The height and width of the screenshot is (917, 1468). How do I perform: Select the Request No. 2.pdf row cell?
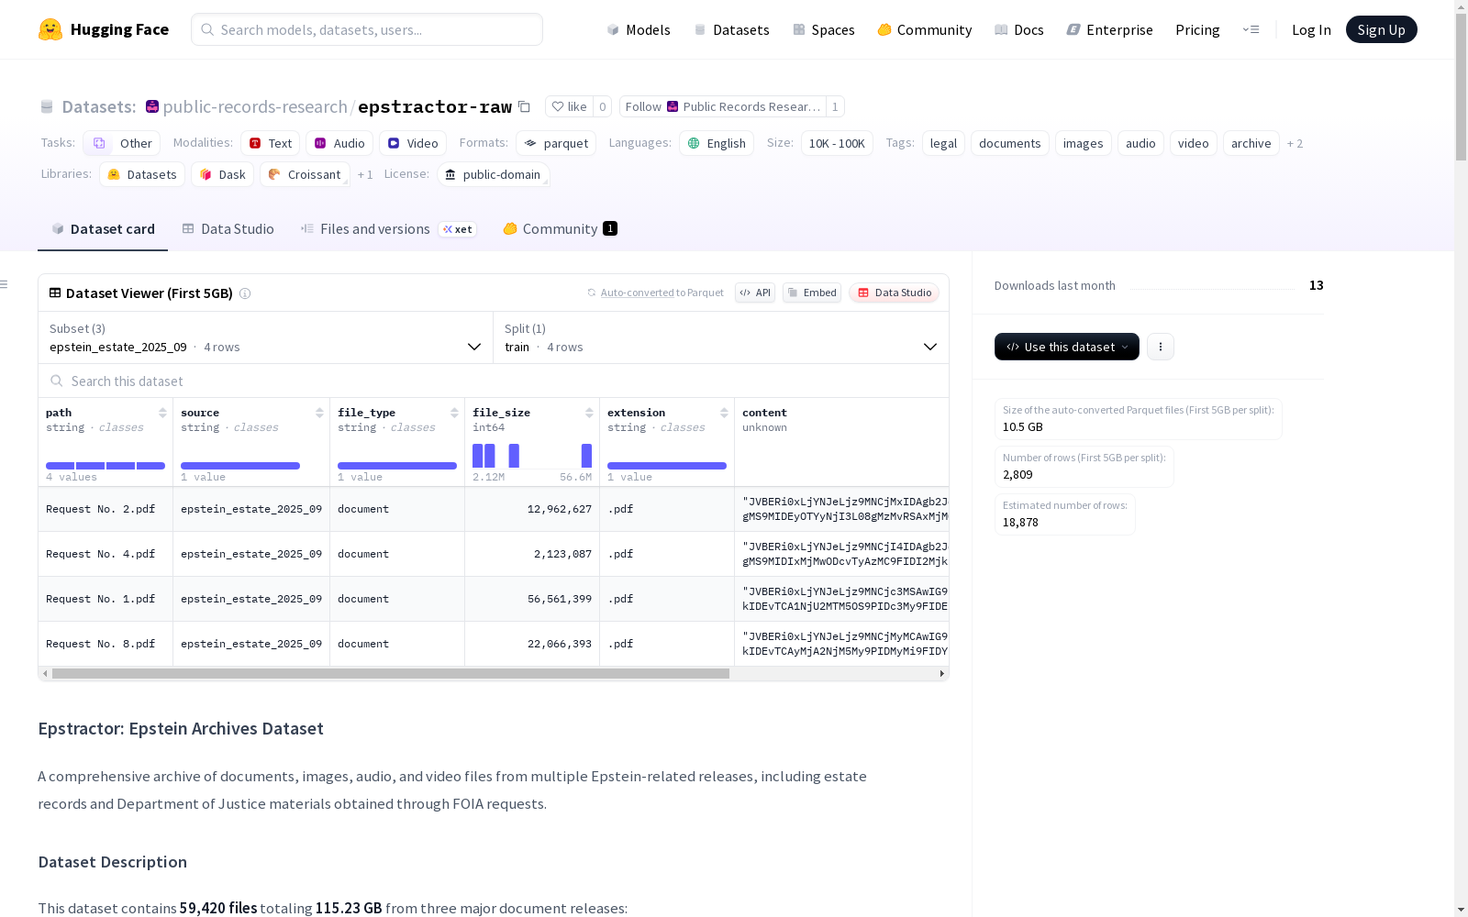[106, 509]
